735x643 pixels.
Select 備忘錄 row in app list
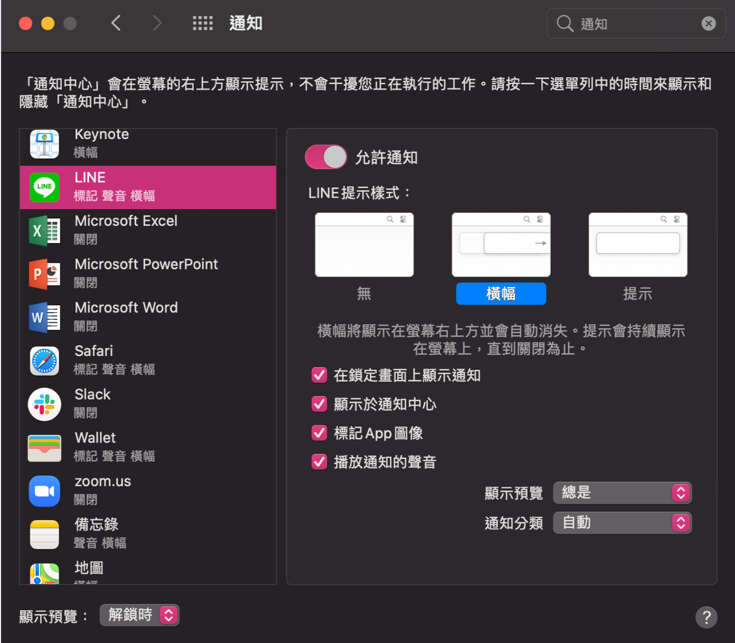coord(148,534)
